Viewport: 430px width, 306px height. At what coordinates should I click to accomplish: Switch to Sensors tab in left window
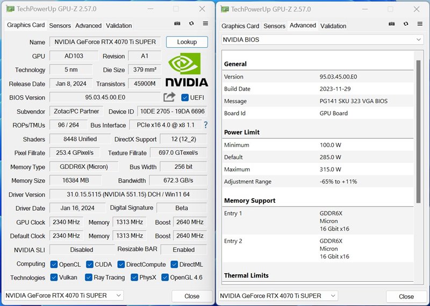point(60,25)
